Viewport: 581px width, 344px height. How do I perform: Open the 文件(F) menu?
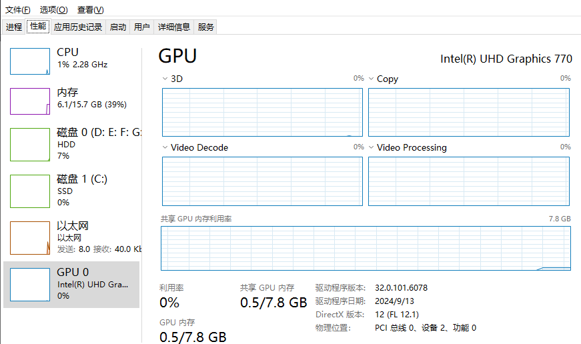(18, 10)
